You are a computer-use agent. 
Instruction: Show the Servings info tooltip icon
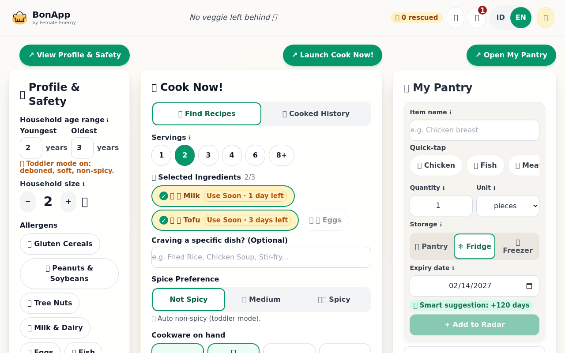pyautogui.click(x=190, y=138)
